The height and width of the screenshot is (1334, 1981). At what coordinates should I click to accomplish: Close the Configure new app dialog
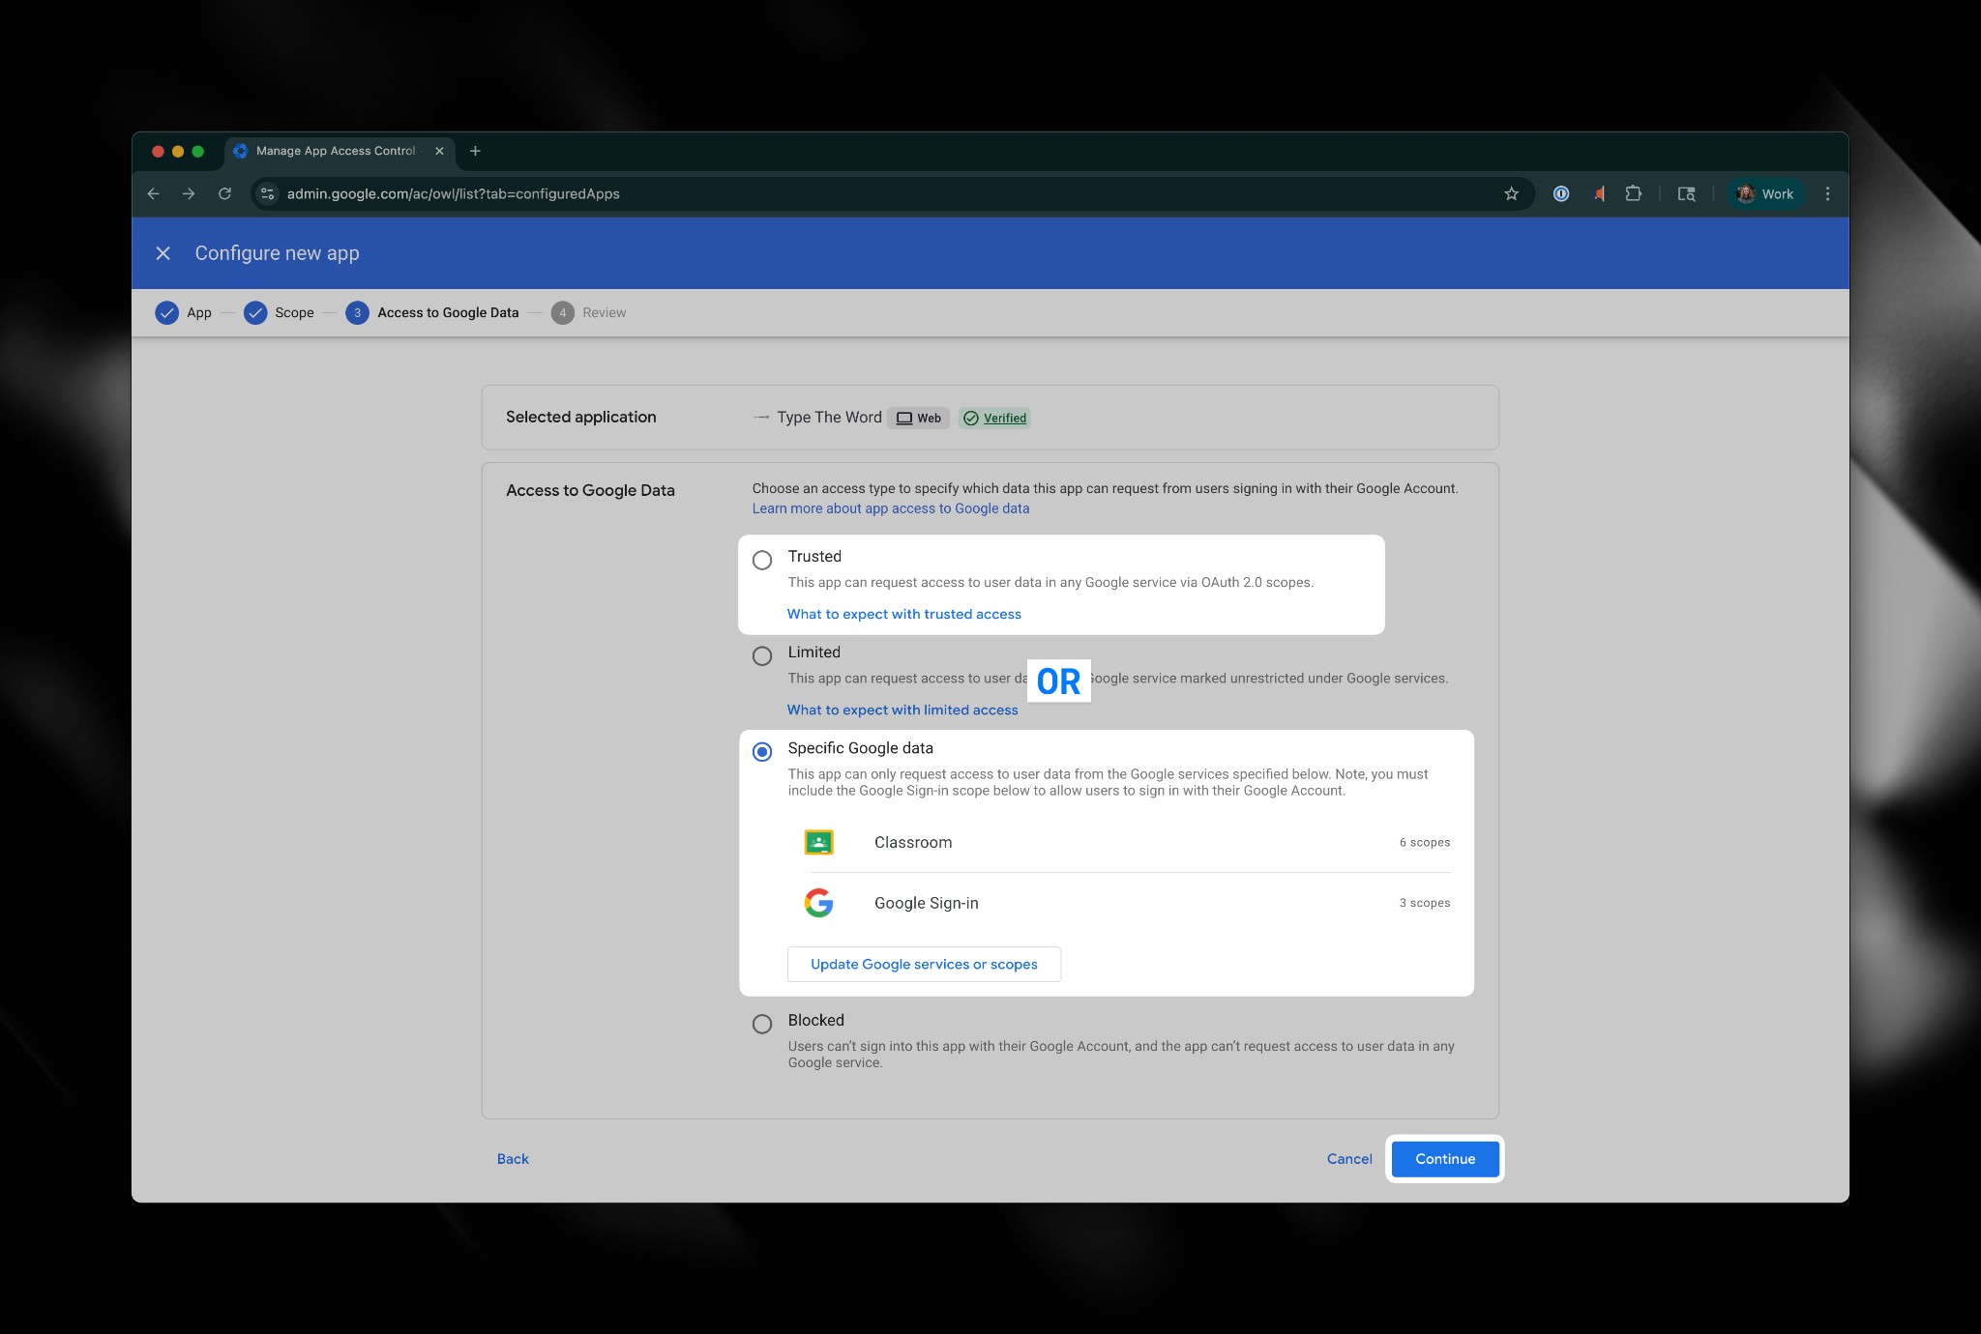pos(163,253)
